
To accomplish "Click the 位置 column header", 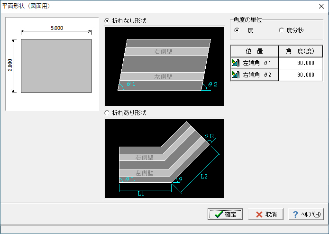I will [x=254, y=51].
